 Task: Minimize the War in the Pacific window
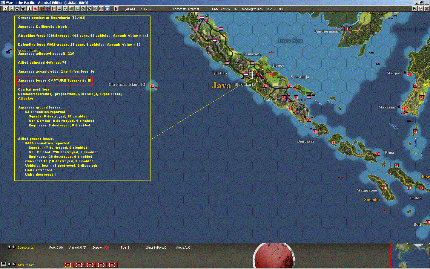(x=417, y=3)
